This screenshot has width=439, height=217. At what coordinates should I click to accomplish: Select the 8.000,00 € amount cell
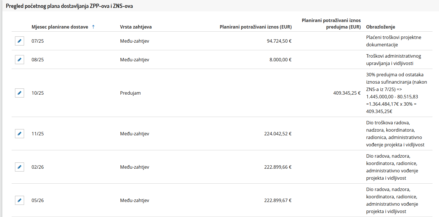click(x=281, y=60)
